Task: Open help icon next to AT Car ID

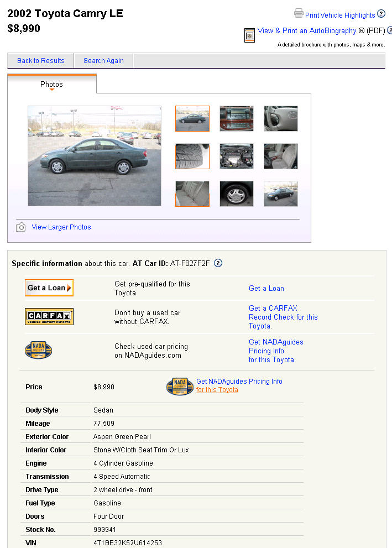Action: (218, 263)
